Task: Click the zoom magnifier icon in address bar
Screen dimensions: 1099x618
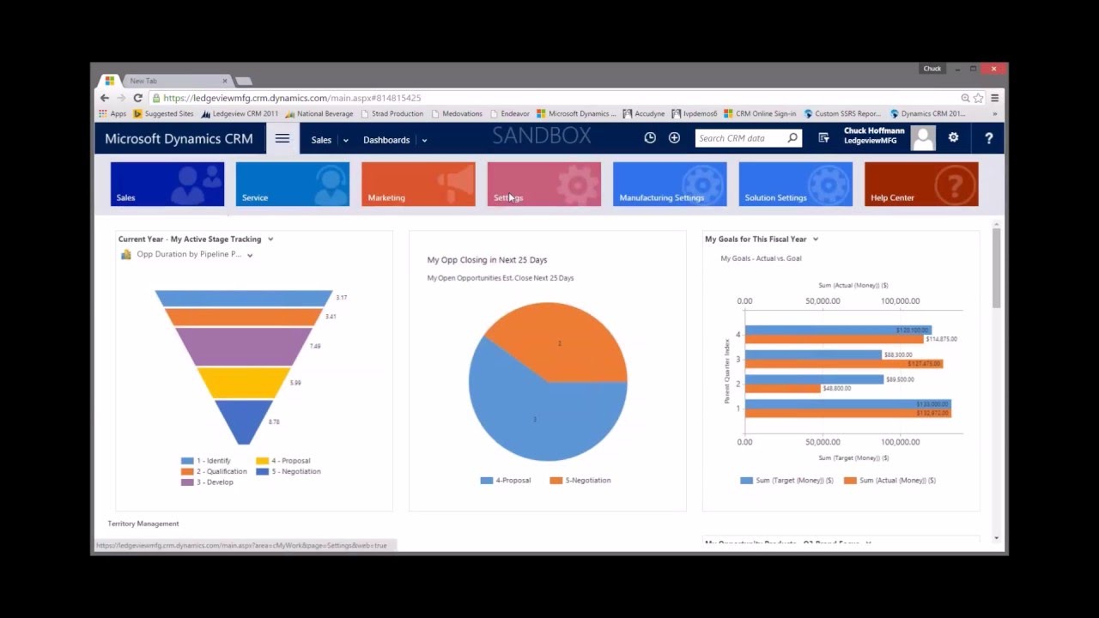Action: tap(965, 98)
